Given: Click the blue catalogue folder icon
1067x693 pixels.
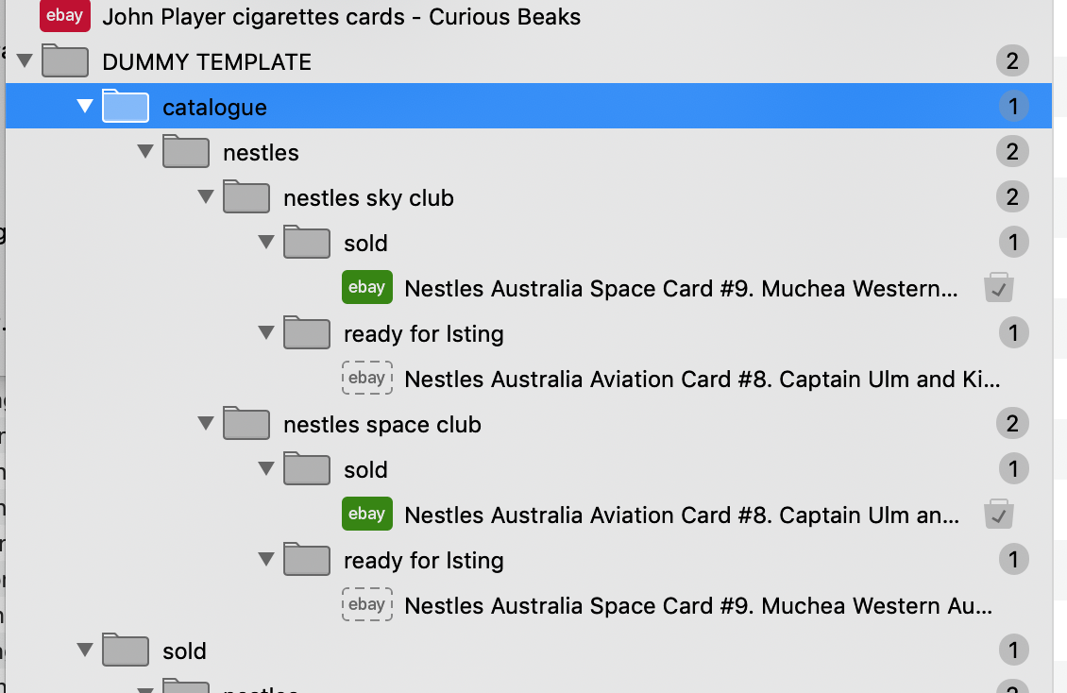Looking at the screenshot, I should pos(126,106).
